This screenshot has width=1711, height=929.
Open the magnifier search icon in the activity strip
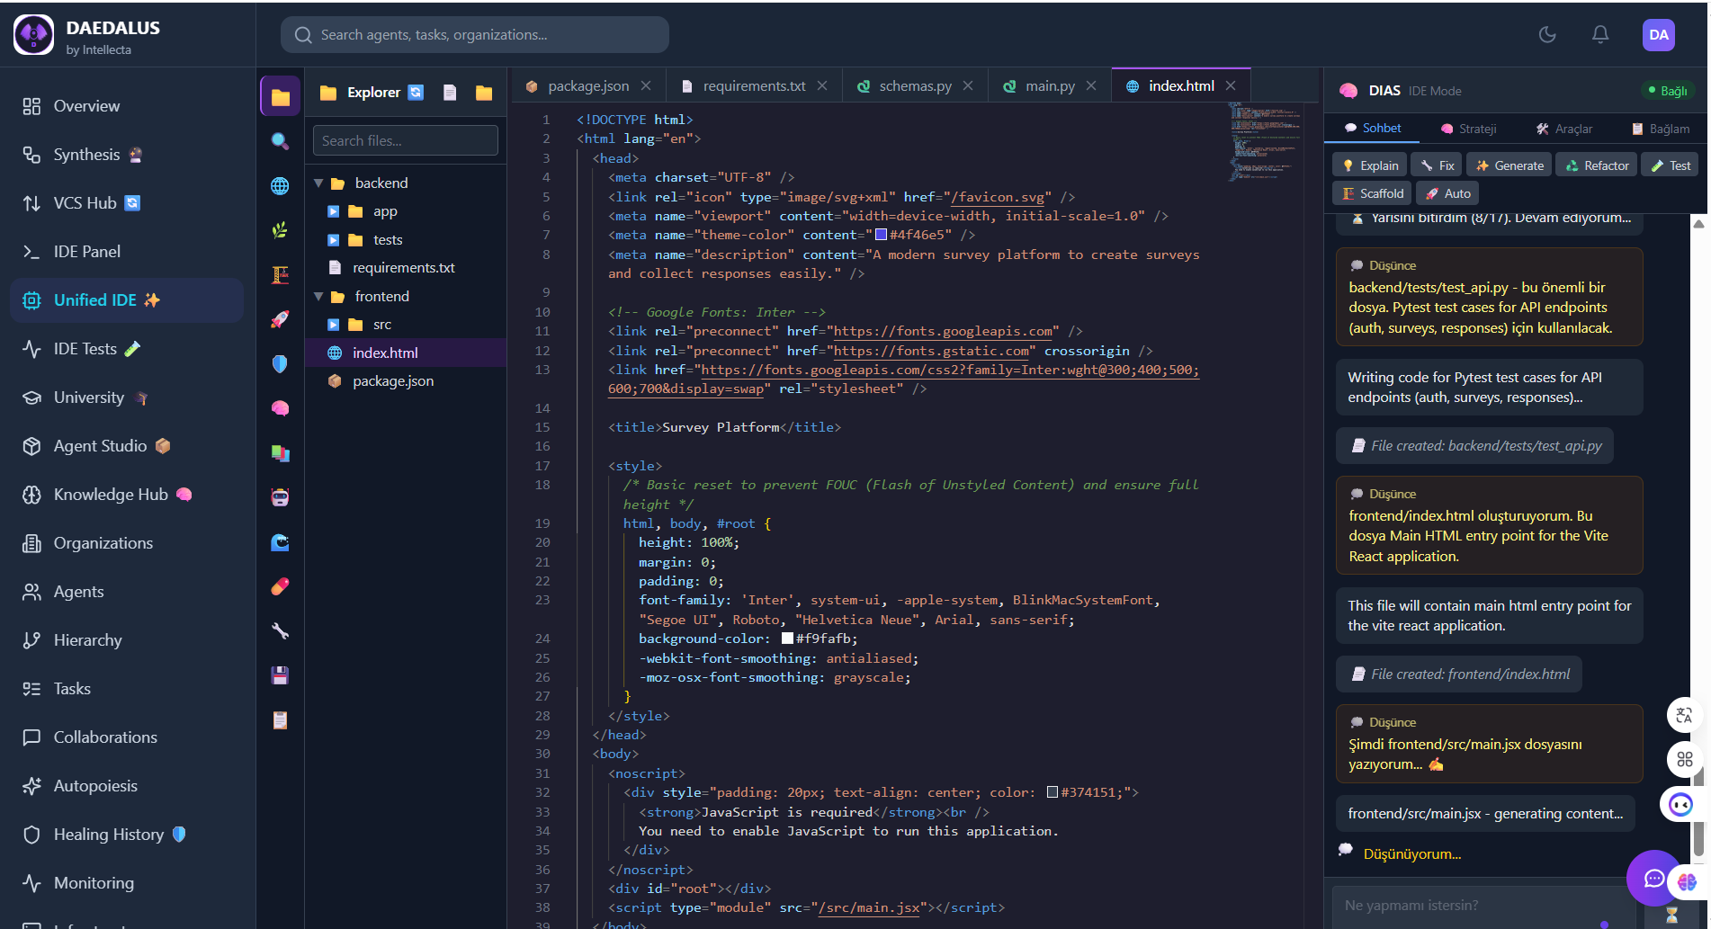pyautogui.click(x=281, y=141)
